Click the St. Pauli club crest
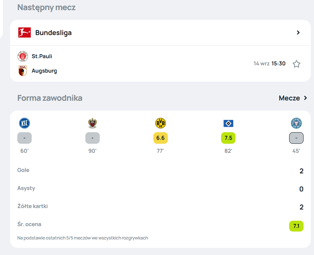The image size is (314, 255). (23, 56)
